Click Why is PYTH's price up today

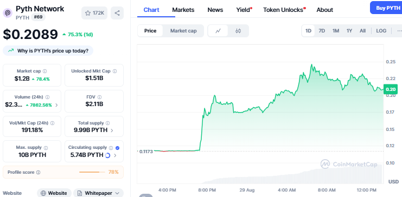click(48, 51)
